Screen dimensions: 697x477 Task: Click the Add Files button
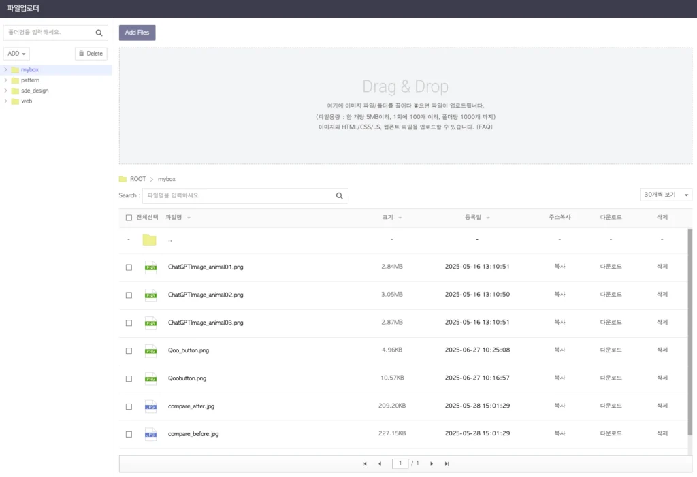click(137, 33)
